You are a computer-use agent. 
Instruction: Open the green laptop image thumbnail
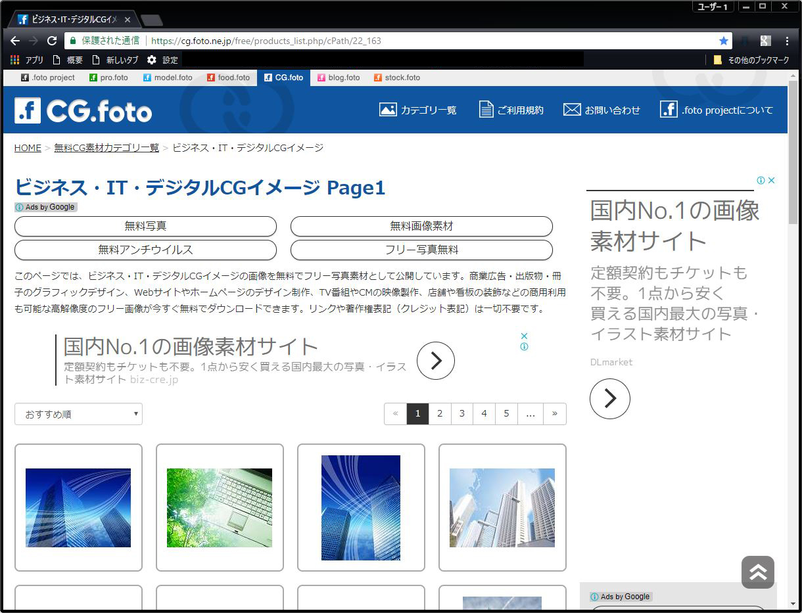tap(220, 506)
